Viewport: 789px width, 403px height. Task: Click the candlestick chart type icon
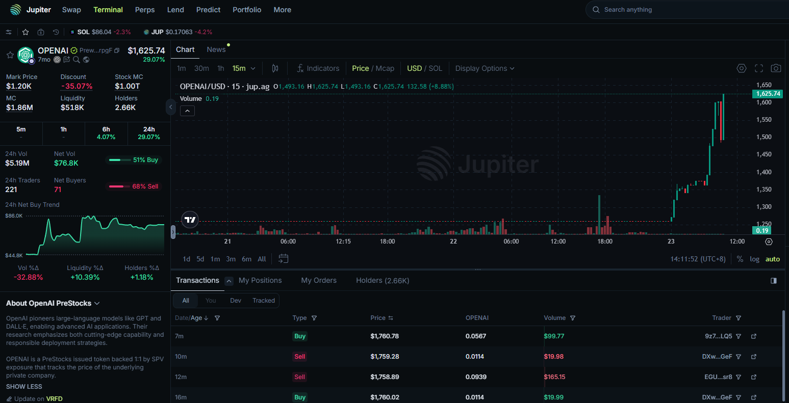[x=275, y=68]
